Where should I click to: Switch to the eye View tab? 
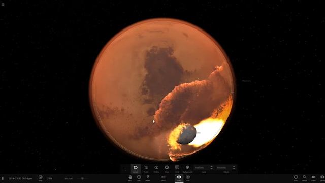coord(179,178)
